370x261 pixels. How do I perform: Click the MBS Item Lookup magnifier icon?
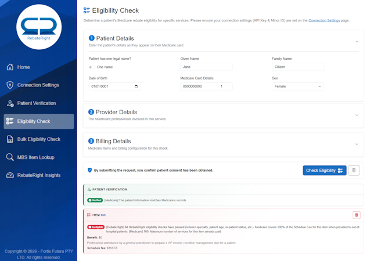pos(10,157)
